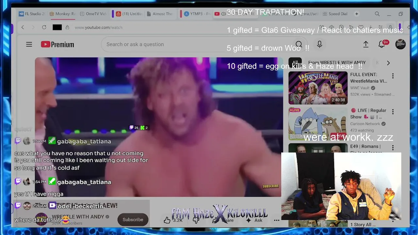Image resolution: width=418 pixels, height=235 pixels.
Task: Open YouTube notifications bell
Action: [381, 44]
